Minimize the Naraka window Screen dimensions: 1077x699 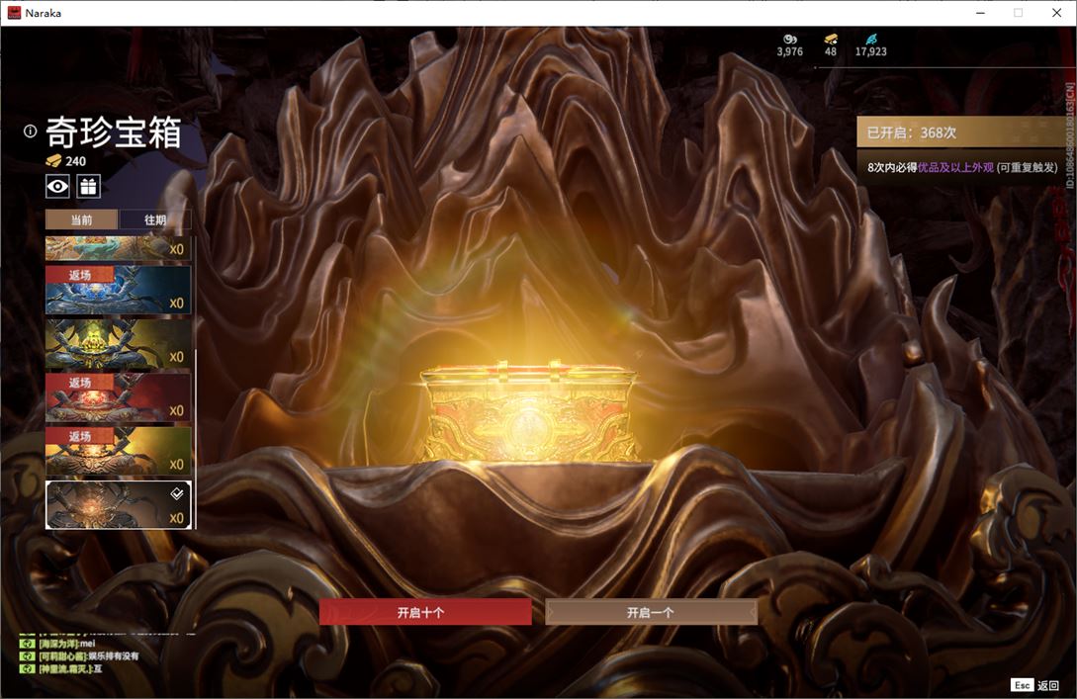pos(981,13)
